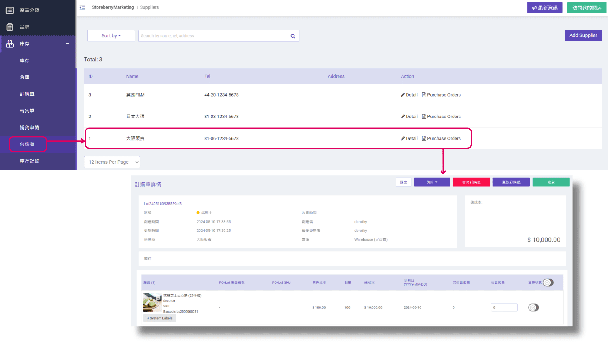Click the green 收貨 button
Screen dimensions: 608x342
coord(551,182)
